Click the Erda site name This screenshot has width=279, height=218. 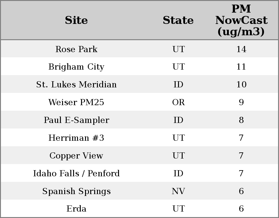pyautogui.click(x=76, y=209)
